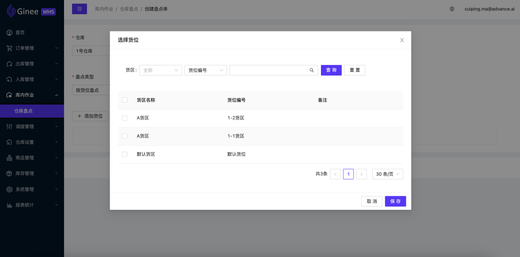Expand the 系统管理 chevron
Viewport: 520px width, 257px height.
56,189
